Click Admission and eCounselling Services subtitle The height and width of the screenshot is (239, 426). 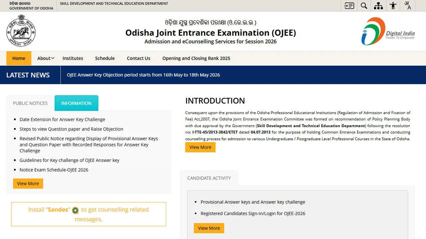[x=211, y=41]
